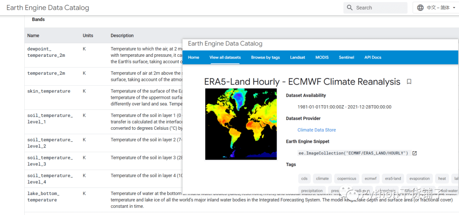
Task: Select the evaporation tag chip
Action: (x=419, y=179)
